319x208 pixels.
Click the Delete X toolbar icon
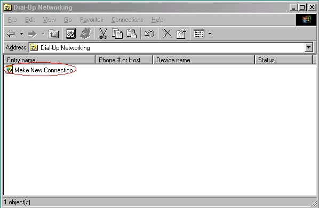(x=167, y=34)
